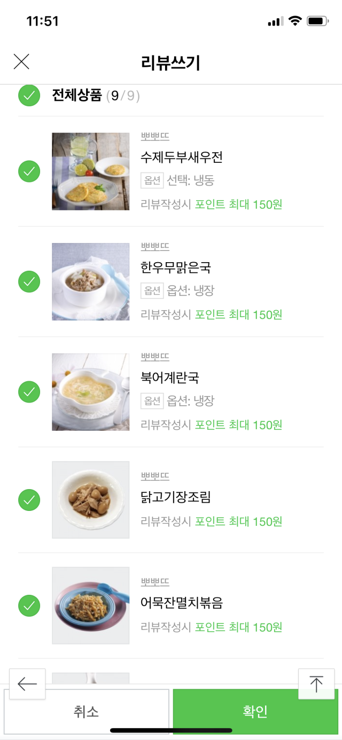Screen dimensions: 342x740
Task: Toggle the 어묵잔멸치볶음 checkmark
Action: (29, 605)
